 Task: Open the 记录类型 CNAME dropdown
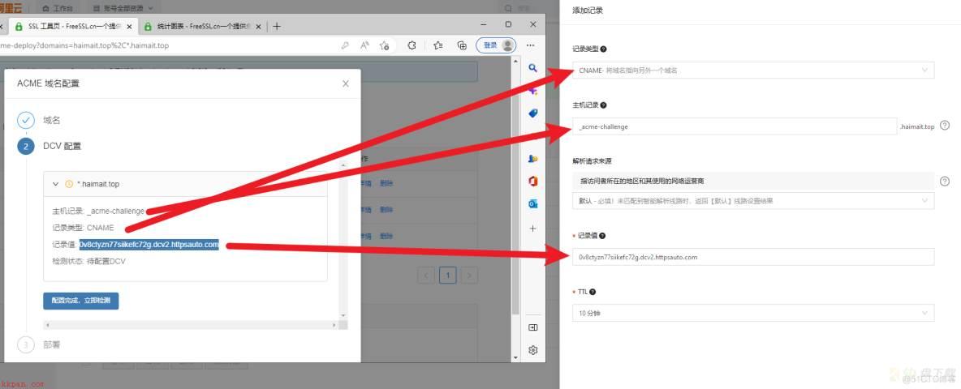753,71
